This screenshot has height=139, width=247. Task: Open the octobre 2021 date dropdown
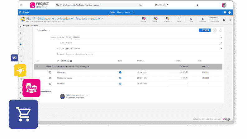pyautogui.click(x=162, y=5)
